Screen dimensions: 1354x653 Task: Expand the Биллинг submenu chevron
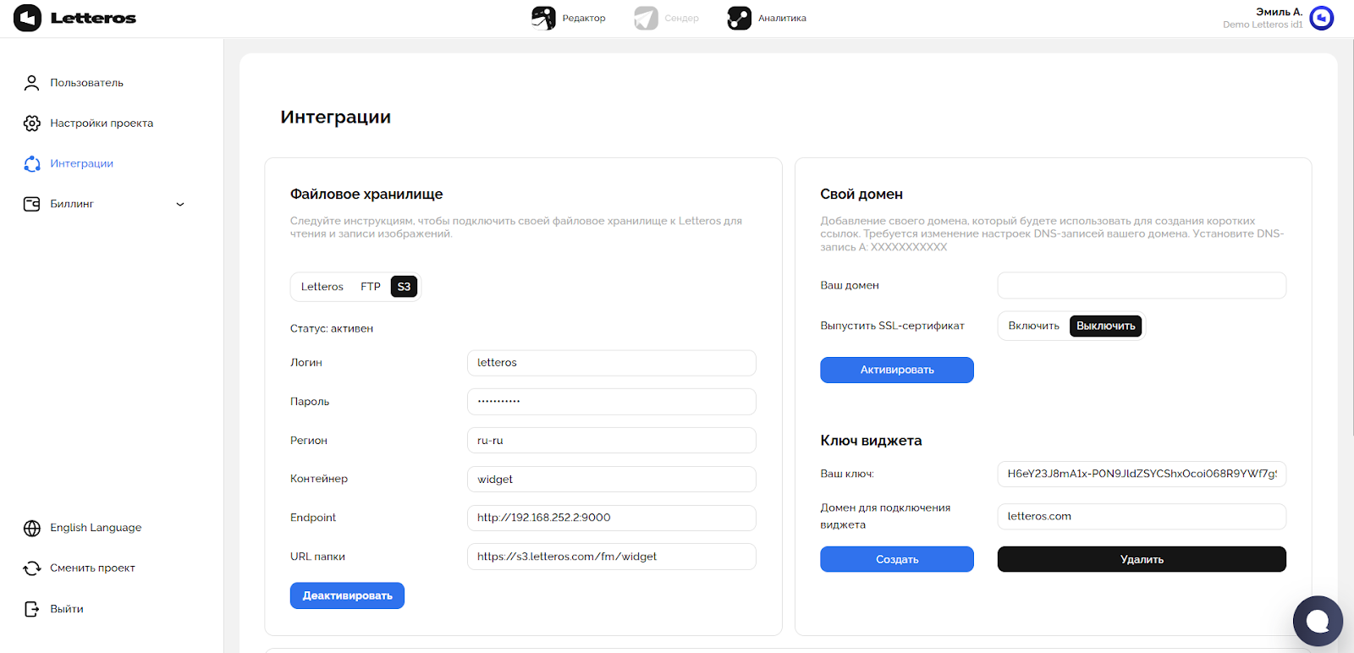180,205
